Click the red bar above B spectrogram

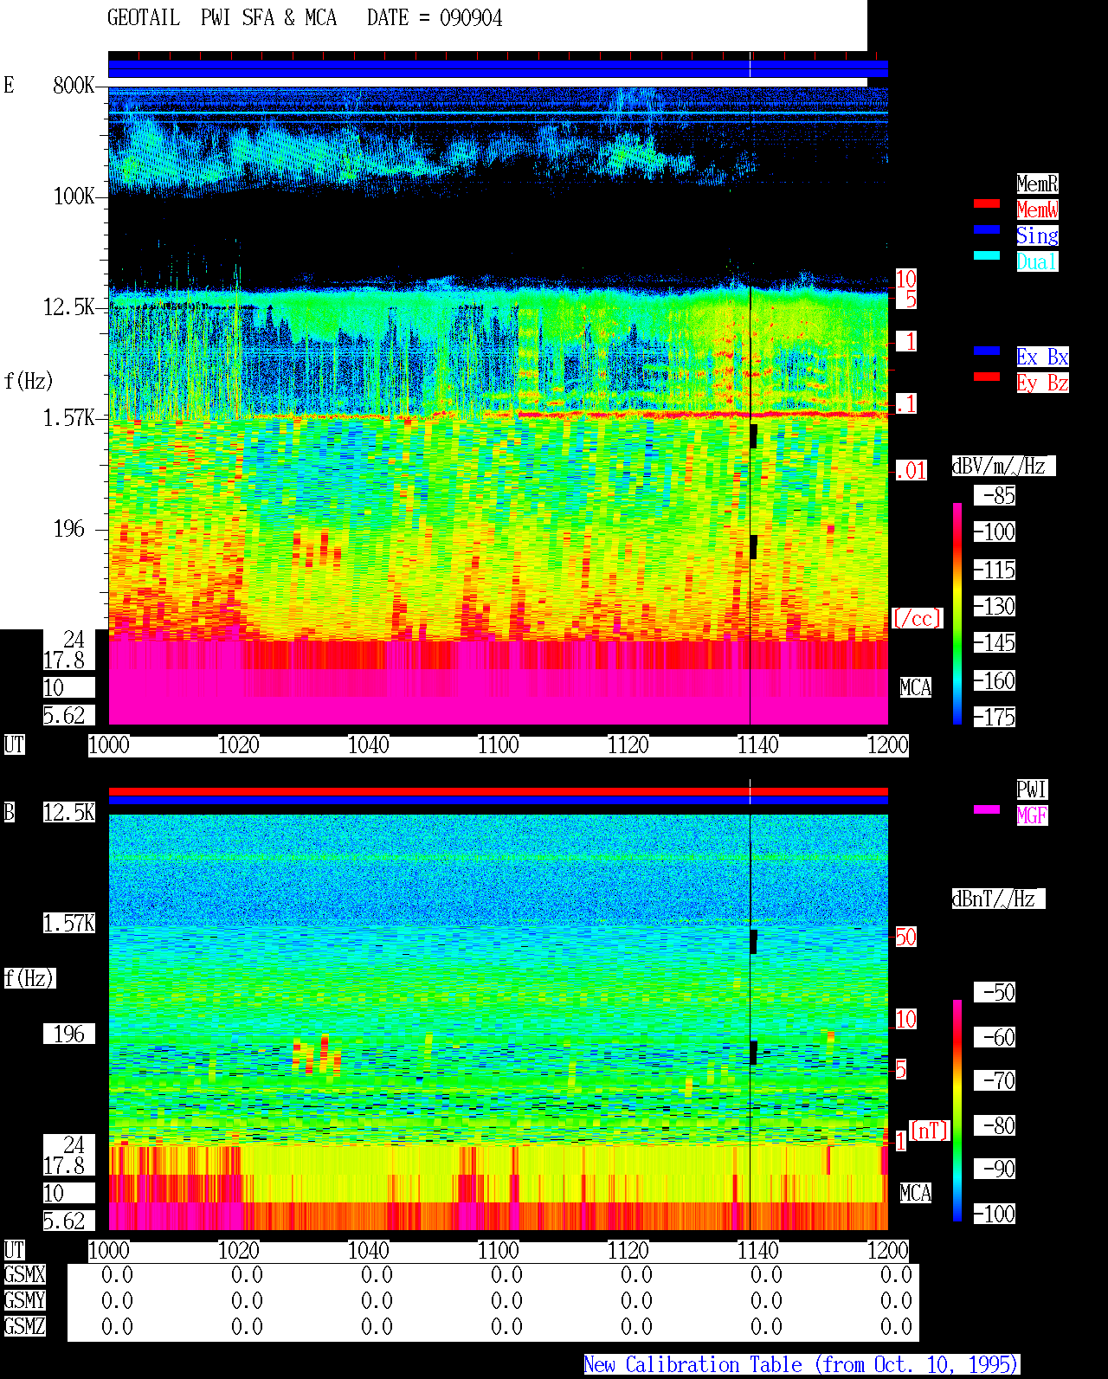[x=498, y=791]
